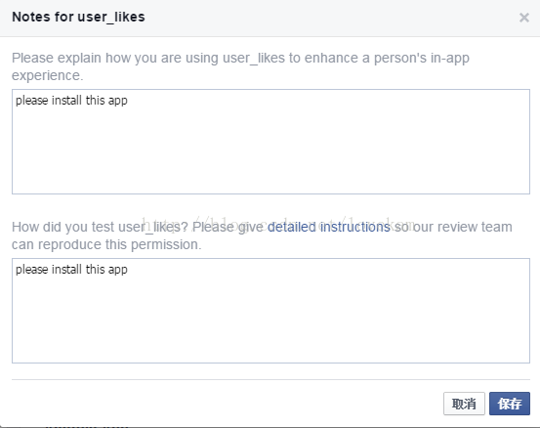
Task: Open the detailed instructions link
Action: coord(328,227)
